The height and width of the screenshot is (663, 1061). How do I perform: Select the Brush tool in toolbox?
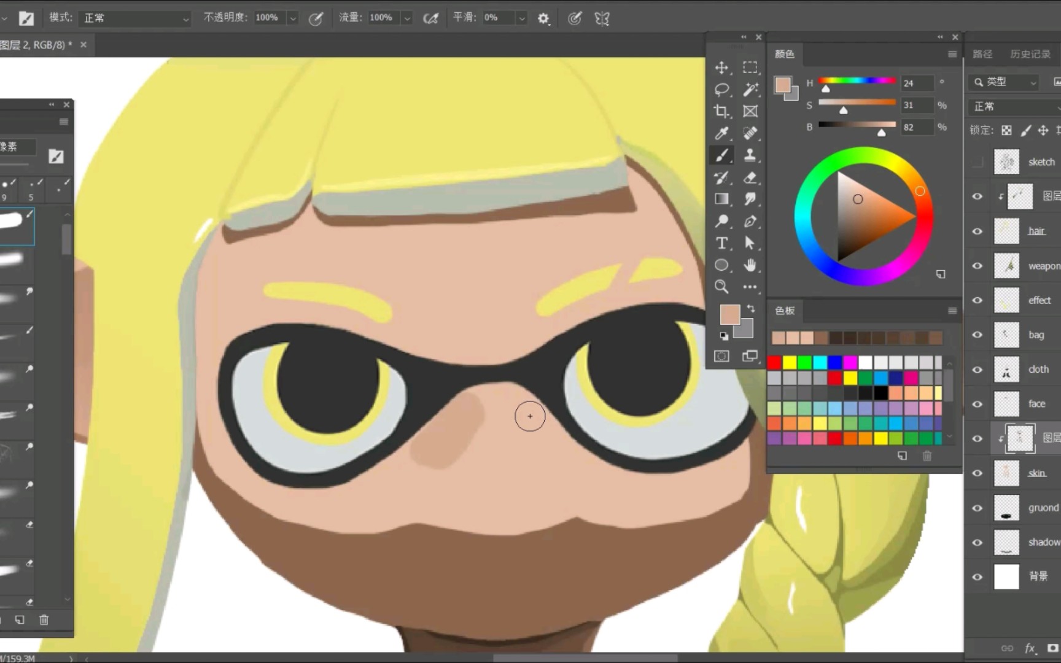coord(721,155)
